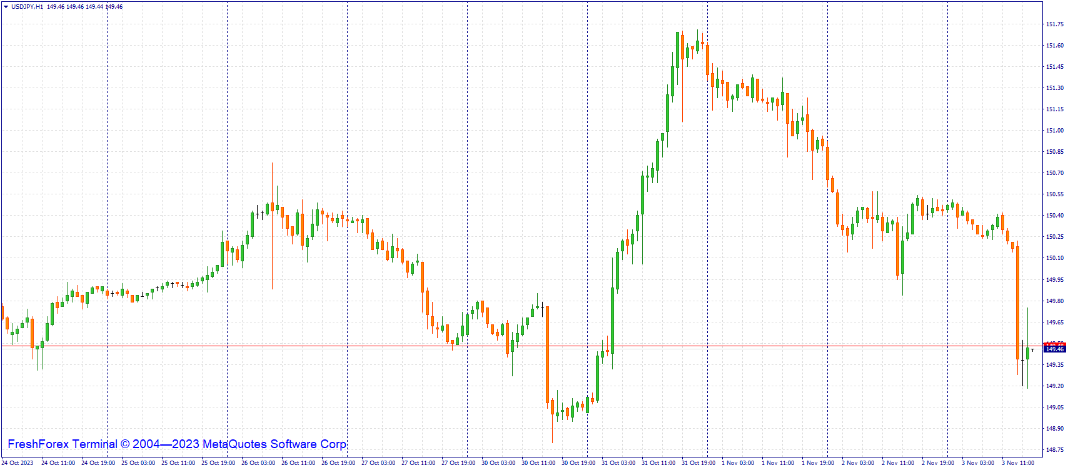
Task: Click the OHLC values beside the symbol name
Action: [x=85, y=7]
